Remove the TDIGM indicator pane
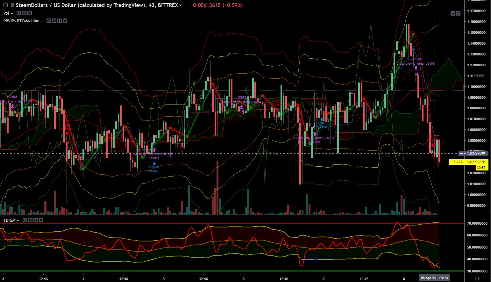The image size is (491, 282). [41, 220]
